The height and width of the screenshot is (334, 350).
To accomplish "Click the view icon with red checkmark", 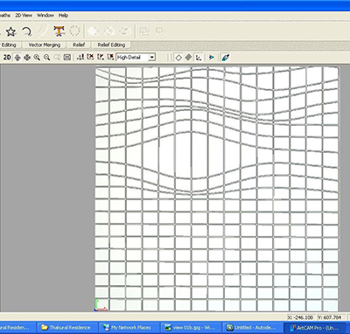I will point(101,57).
